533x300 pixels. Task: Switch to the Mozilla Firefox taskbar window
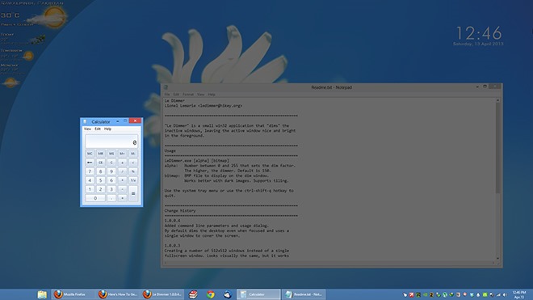(72, 294)
